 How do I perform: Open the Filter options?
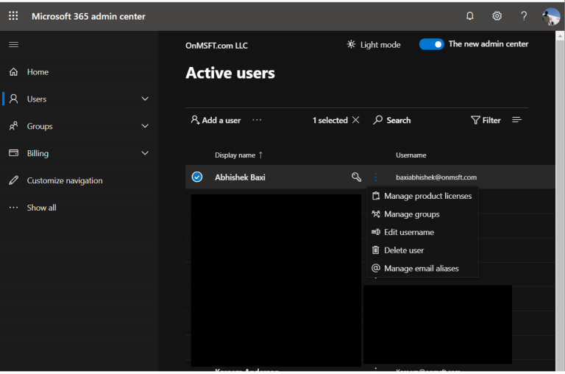[x=486, y=120]
